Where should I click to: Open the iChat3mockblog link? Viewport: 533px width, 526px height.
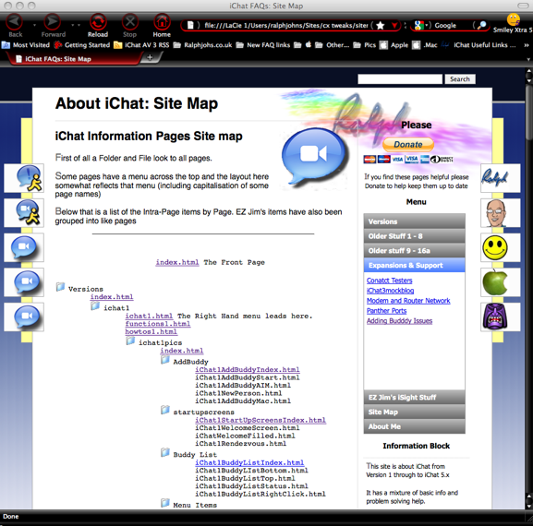pos(390,291)
